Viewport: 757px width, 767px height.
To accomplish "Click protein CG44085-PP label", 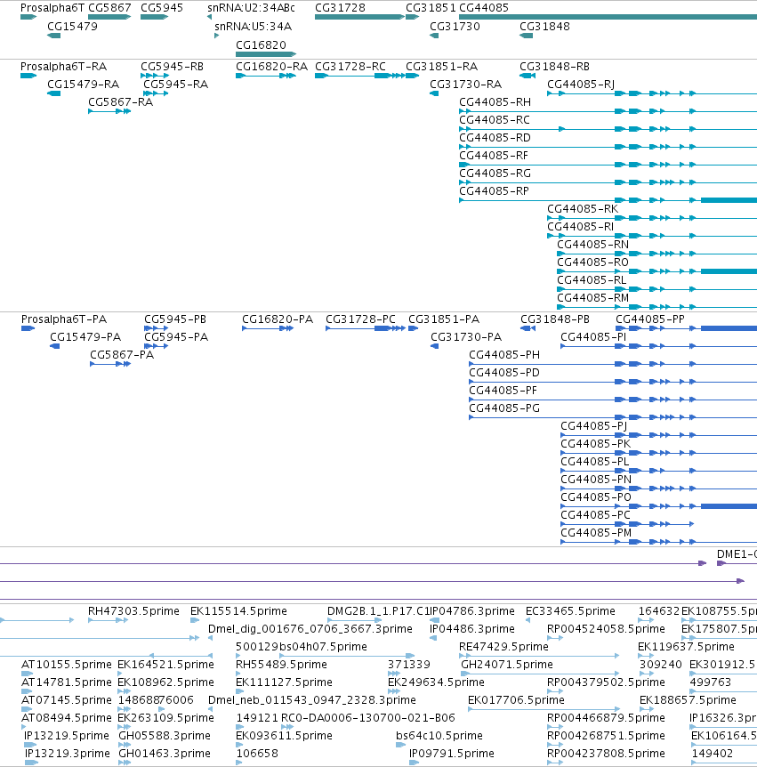I will click(650, 319).
